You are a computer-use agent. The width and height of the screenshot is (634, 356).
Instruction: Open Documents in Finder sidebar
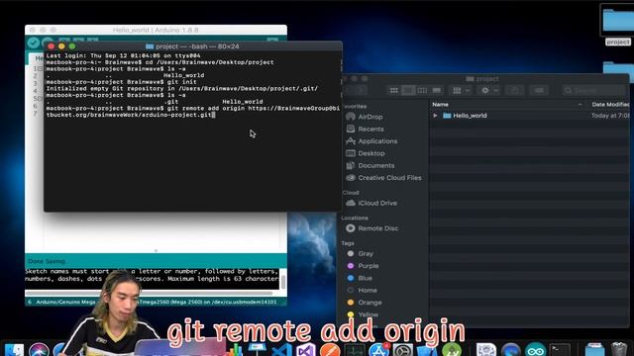(x=370, y=165)
